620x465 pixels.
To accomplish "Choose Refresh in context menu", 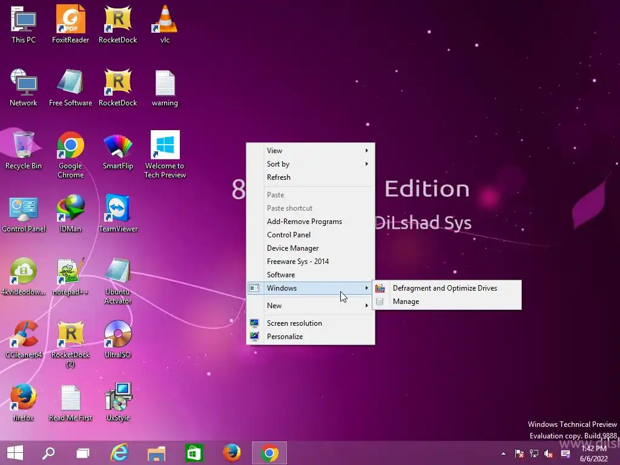I will (311, 177).
